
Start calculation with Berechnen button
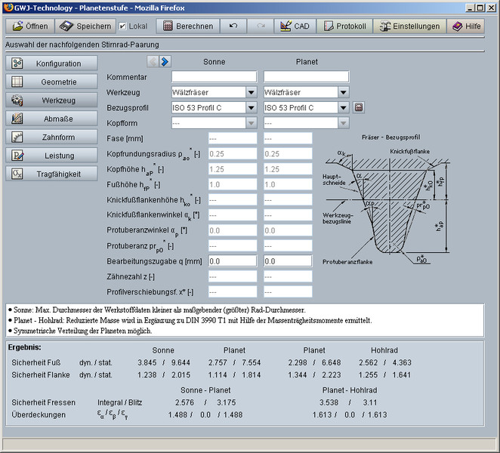click(187, 26)
